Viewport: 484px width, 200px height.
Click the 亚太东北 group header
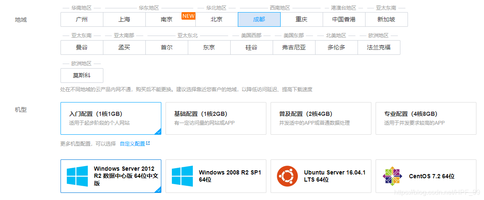pos(188,36)
